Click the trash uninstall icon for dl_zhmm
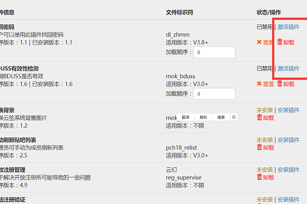The image size is (307, 204). 280,42
